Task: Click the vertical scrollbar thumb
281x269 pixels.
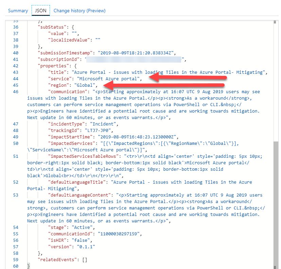Action: coord(275,201)
